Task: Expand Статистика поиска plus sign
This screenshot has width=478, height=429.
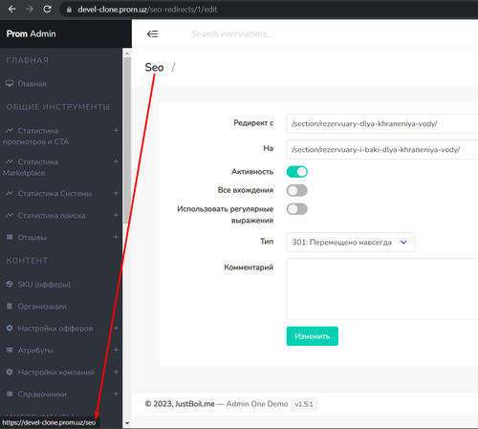Action: (116, 215)
